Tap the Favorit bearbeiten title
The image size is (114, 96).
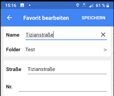46,18
